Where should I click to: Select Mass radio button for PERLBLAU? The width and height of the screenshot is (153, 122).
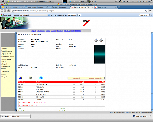click(74, 87)
